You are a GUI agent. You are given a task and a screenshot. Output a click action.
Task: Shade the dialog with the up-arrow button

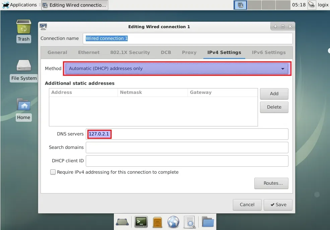pyautogui.click(x=275, y=26)
